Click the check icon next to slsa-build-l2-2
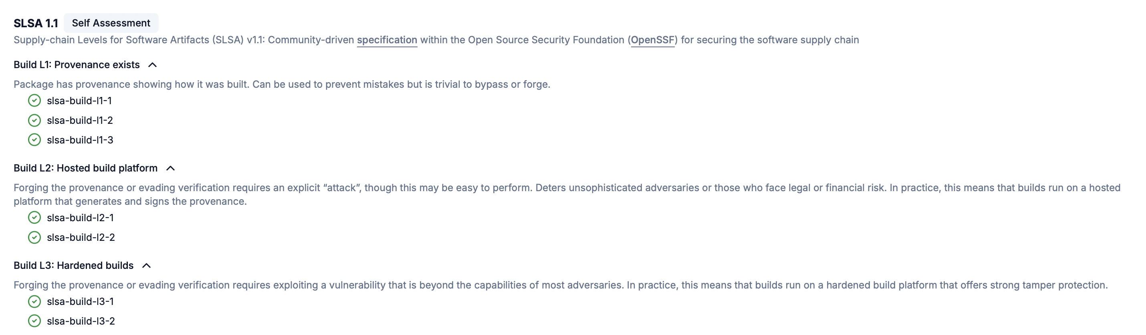The height and width of the screenshot is (335, 1146). click(34, 237)
